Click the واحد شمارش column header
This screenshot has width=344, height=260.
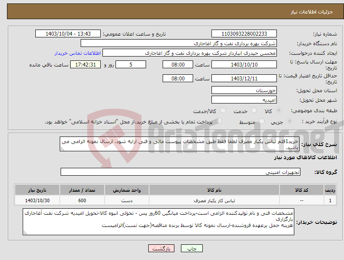coord(127,190)
